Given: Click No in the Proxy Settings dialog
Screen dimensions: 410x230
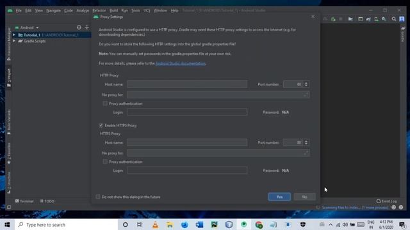Looking at the screenshot, I should pyautogui.click(x=305, y=197).
